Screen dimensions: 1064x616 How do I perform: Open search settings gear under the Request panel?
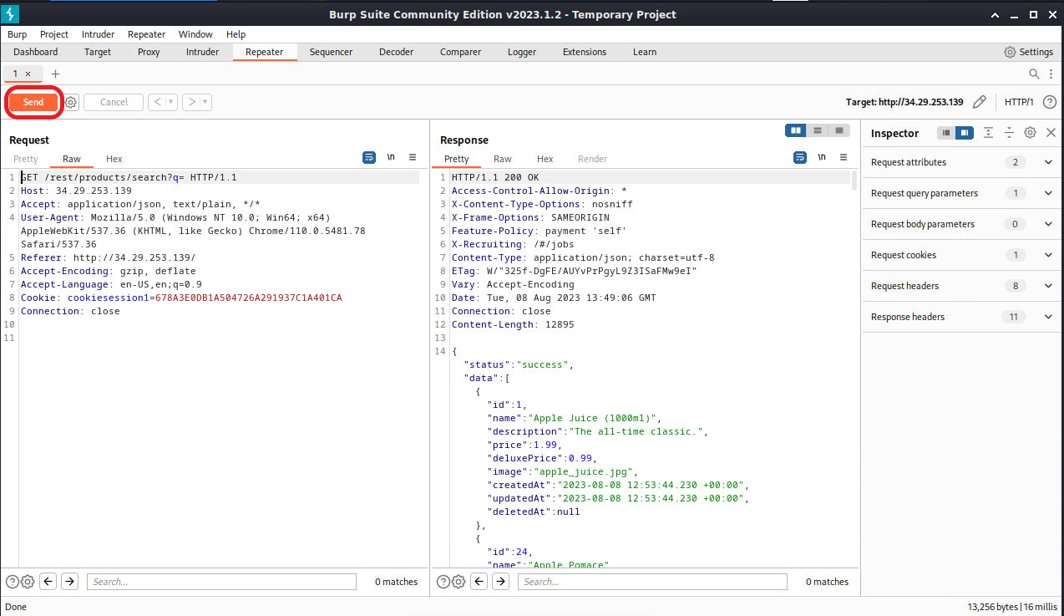coord(27,582)
